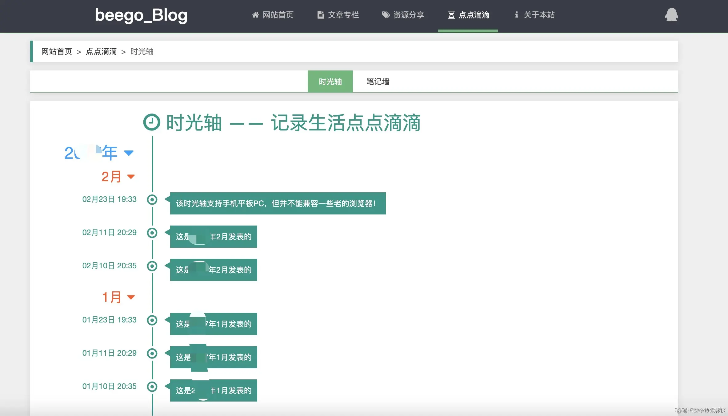The image size is (728, 416).
Task: Go to 点点滴滴 in breadcrumb
Action: (x=101, y=51)
